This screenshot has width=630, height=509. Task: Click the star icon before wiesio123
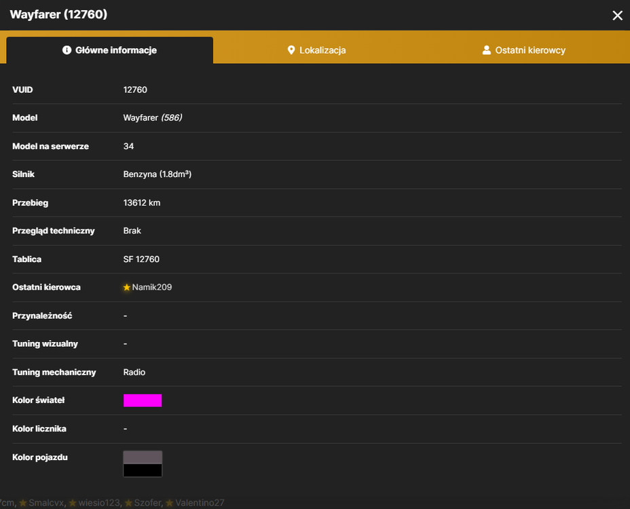tap(73, 503)
